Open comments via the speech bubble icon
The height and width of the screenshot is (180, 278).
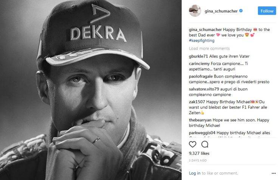click(205, 144)
